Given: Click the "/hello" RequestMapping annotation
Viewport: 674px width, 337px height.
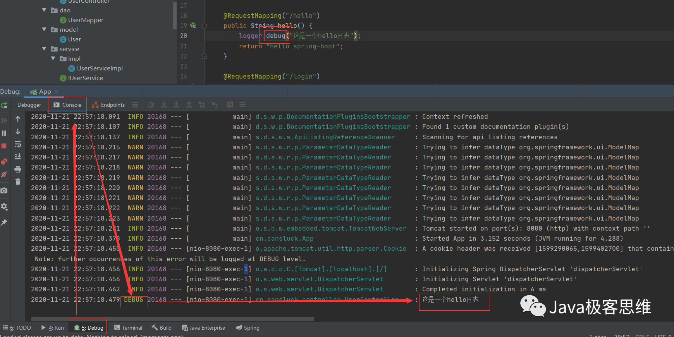Looking at the screenshot, I should click(x=272, y=15).
